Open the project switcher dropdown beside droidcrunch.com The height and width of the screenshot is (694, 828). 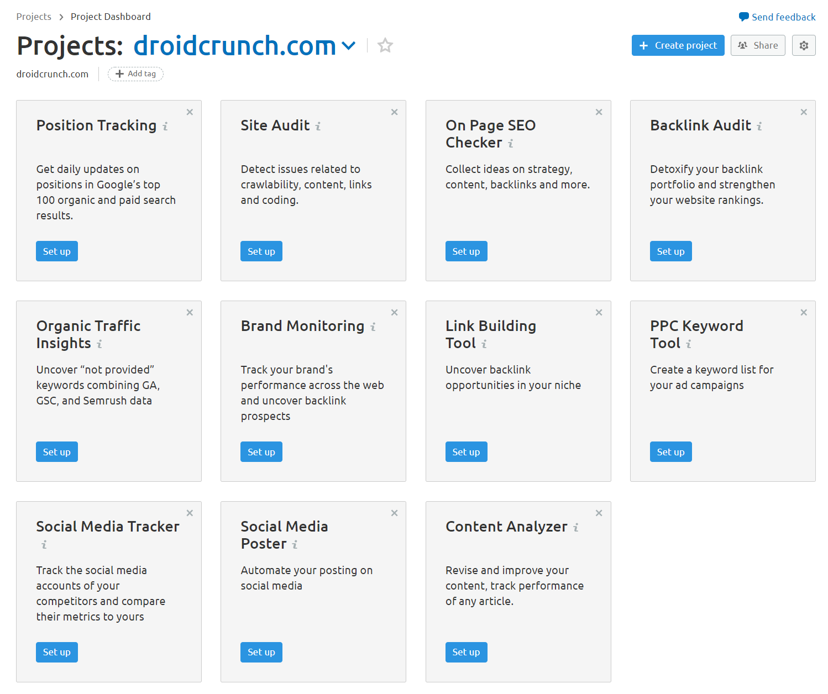[349, 46]
